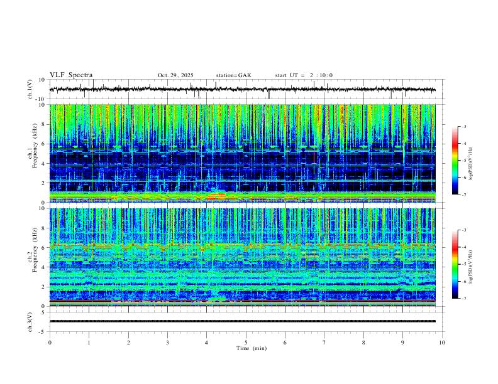Click the "6" kHz tick on ch.1 frequency axis
Viewport: 498px width, 384px height.
pos(44,144)
